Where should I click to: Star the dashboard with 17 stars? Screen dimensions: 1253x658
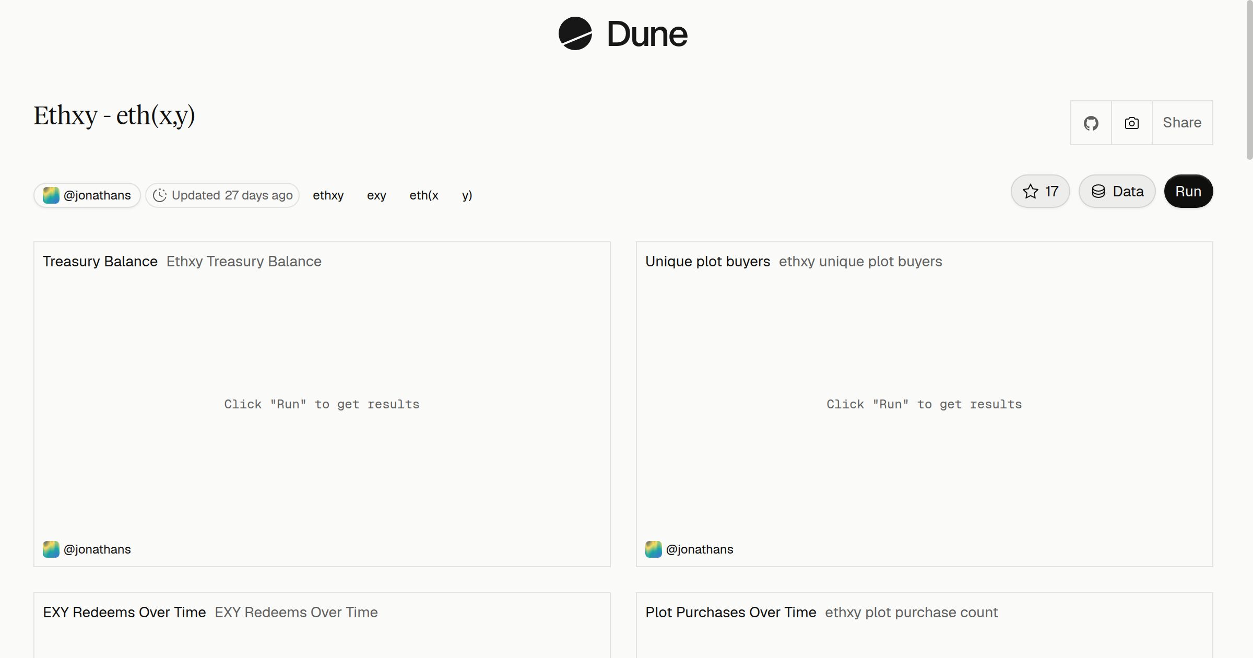pyautogui.click(x=1040, y=191)
